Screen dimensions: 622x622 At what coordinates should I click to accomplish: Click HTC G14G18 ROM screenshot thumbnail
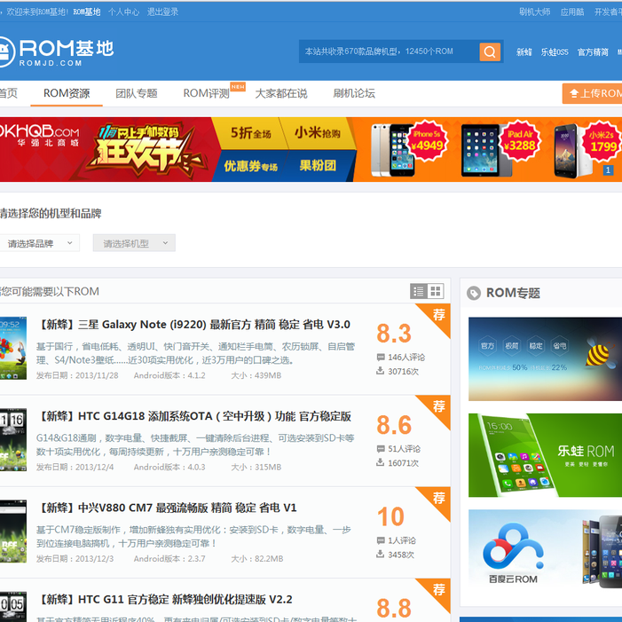(13, 439)
